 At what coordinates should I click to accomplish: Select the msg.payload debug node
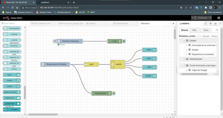101,93
